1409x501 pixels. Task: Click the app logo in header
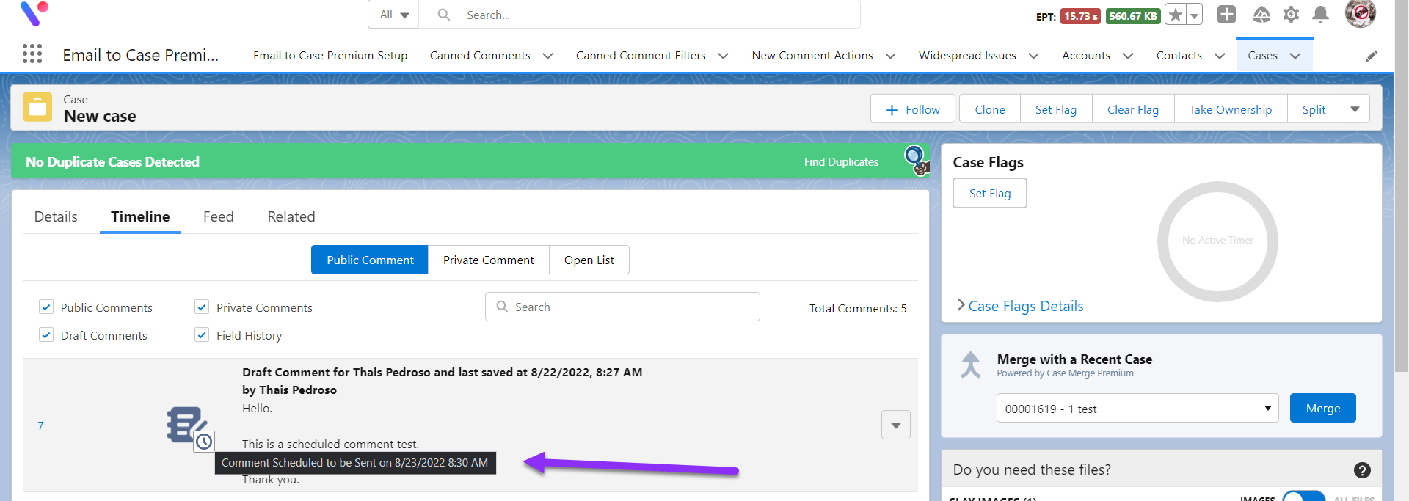click(x=34, y=13)
